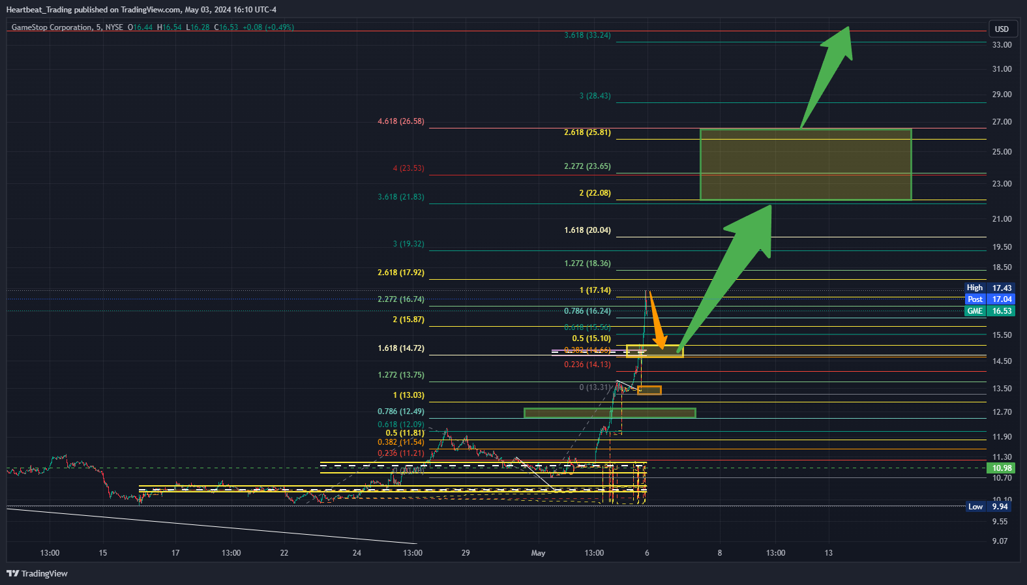Click the 0.236 (11.21) Fibonacci label

tap(401, 453)
